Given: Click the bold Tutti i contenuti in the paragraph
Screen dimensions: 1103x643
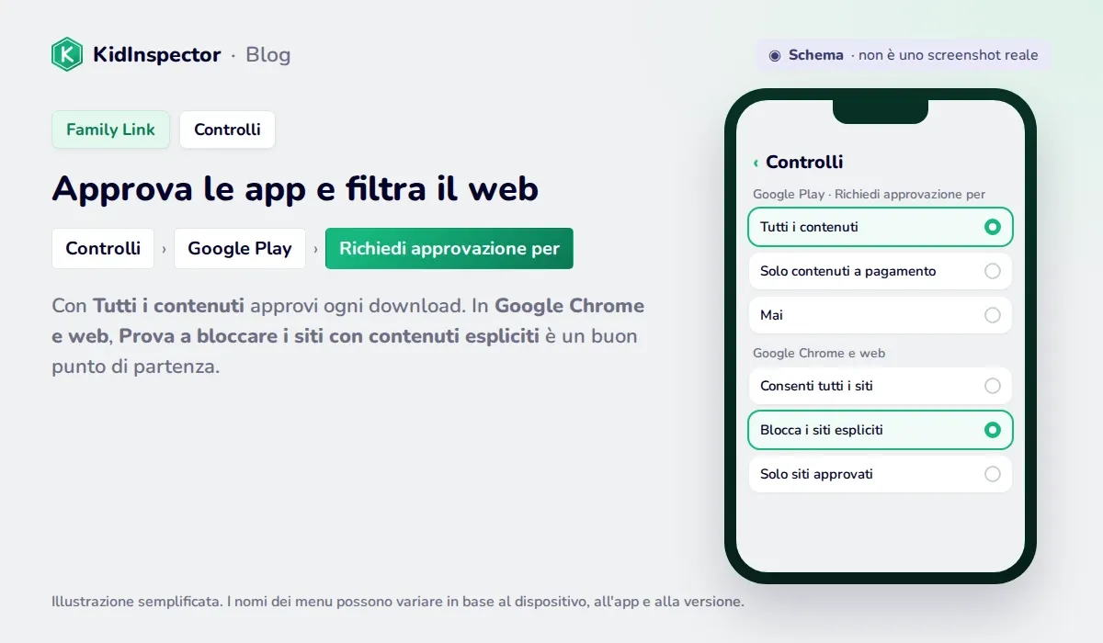Looking at the screenshot, I should pyautogui.click(x=168, y=306).
